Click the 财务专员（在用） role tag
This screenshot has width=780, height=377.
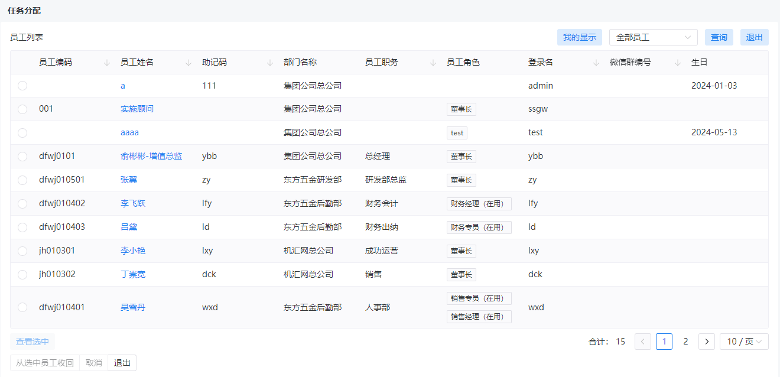(479, 227)
